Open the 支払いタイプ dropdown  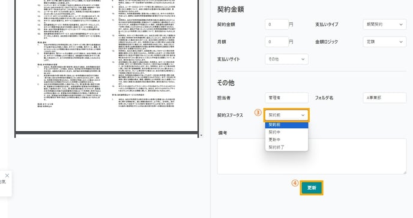tap(385, 25)
